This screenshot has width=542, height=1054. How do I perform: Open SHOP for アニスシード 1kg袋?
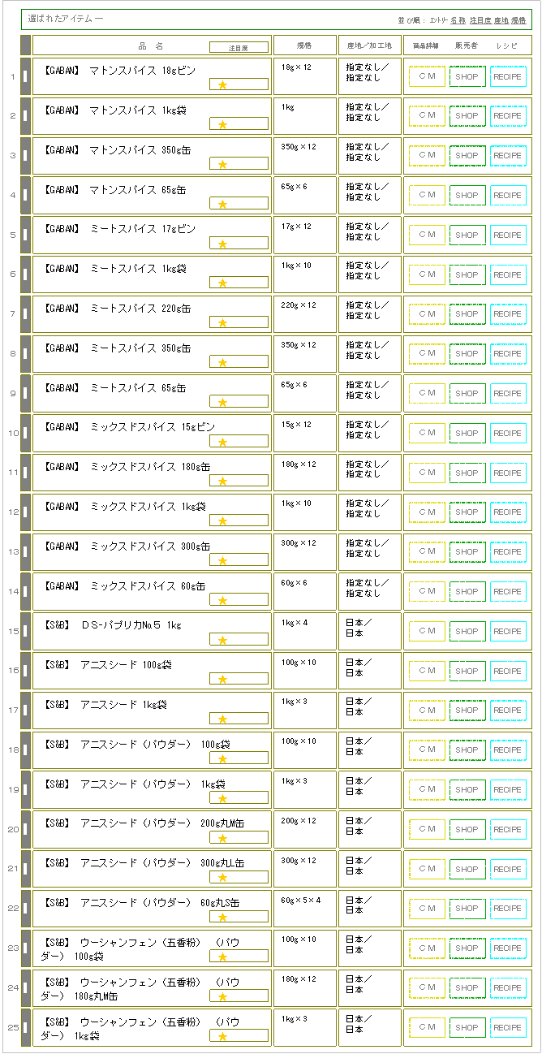467,711
